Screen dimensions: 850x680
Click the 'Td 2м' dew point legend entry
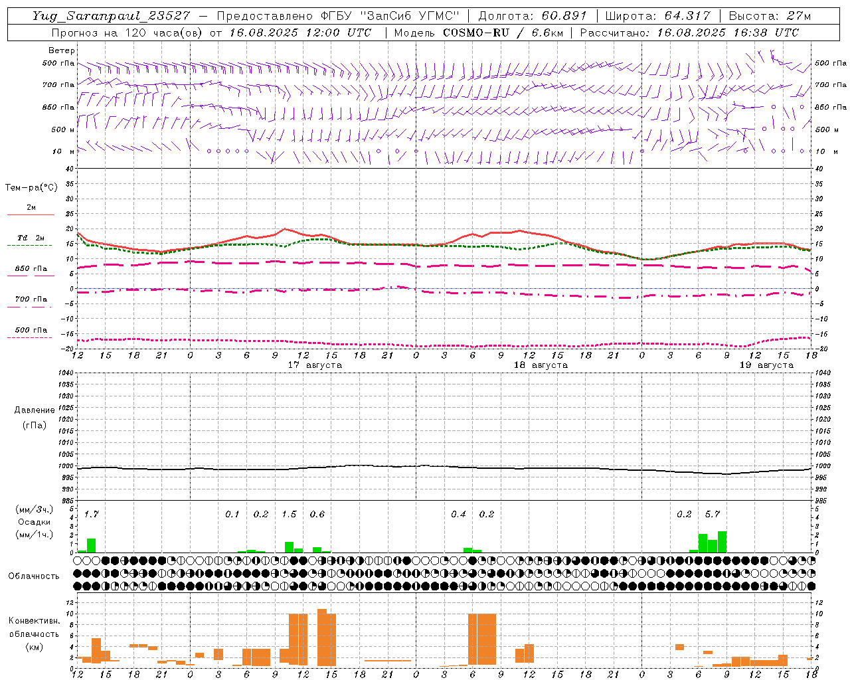pos(31,238)
